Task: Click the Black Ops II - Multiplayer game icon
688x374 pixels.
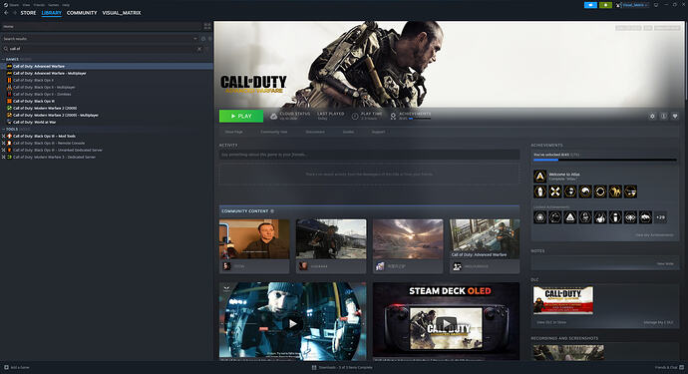Action: pyautogui.click(x=9, y=87)
